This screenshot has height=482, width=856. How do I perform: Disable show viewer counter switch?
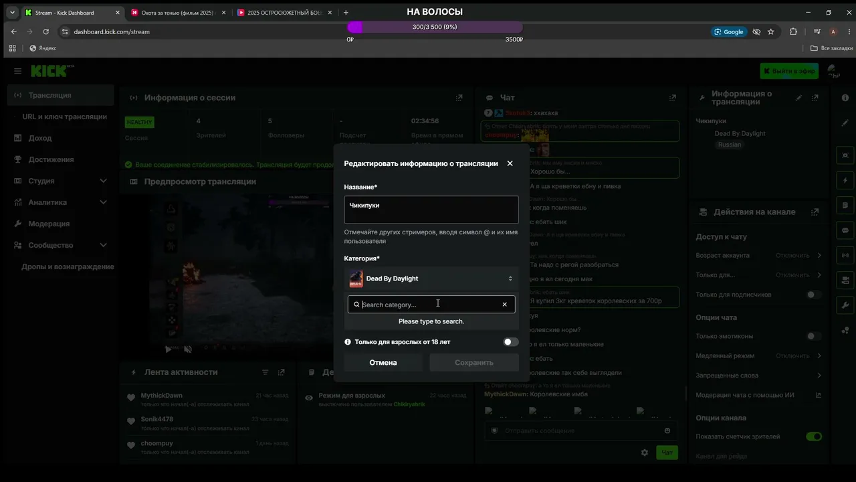click(814, 436)
